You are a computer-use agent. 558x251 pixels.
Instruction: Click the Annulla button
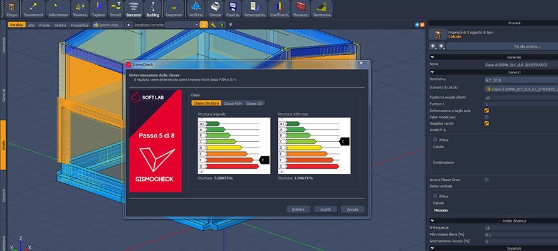[x=352, y=210]
